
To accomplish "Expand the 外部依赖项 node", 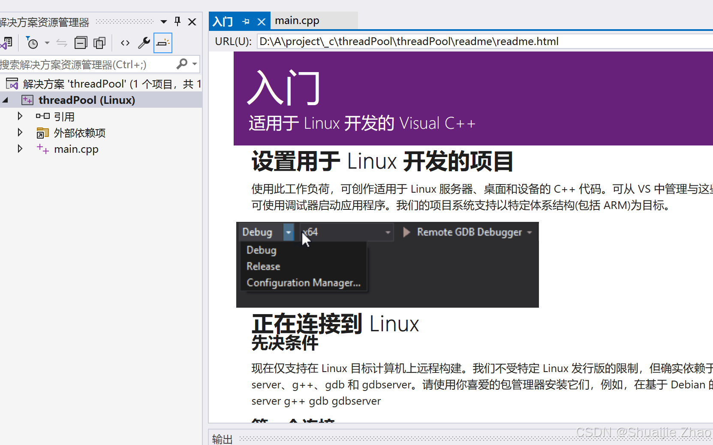I will pyautogui.click(x=20, y=132).
